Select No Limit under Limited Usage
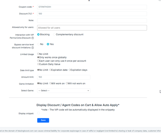The width and height of the screenshot is (161, 133). [38, 54]
